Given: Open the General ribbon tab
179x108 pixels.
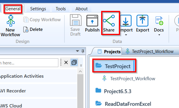Looking at the screenshot, I should (13, 9).
